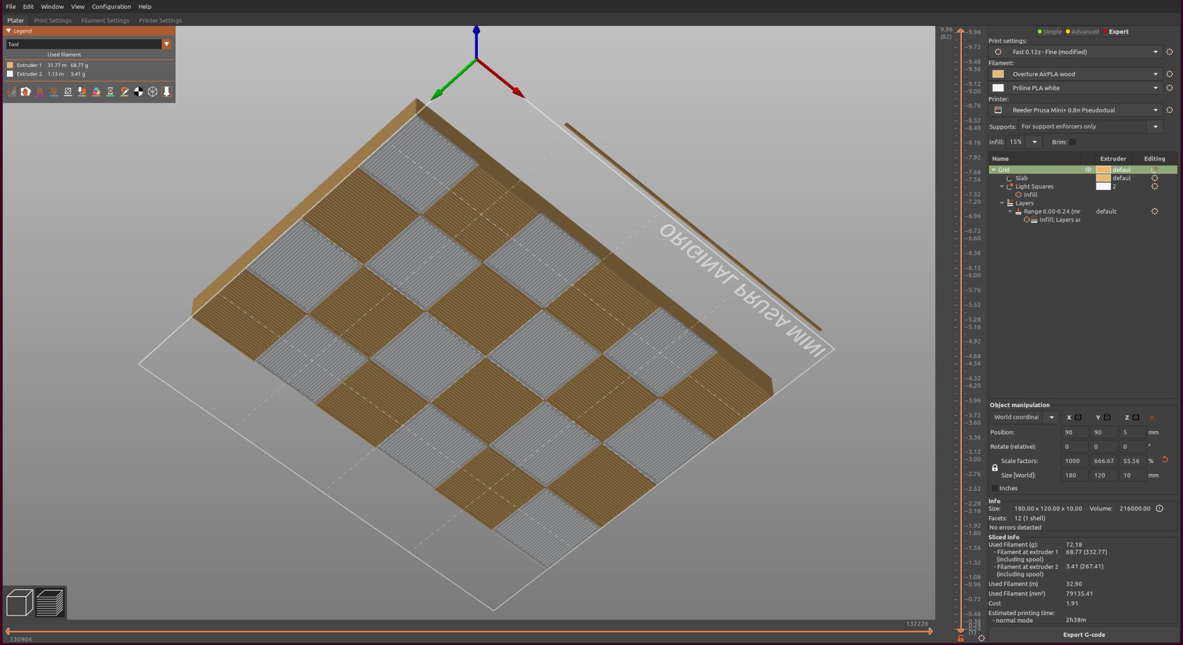Viewport: 1183px width, 645px height.
Task: Enable the Brim checkbox
Action: coord(1073,142)
